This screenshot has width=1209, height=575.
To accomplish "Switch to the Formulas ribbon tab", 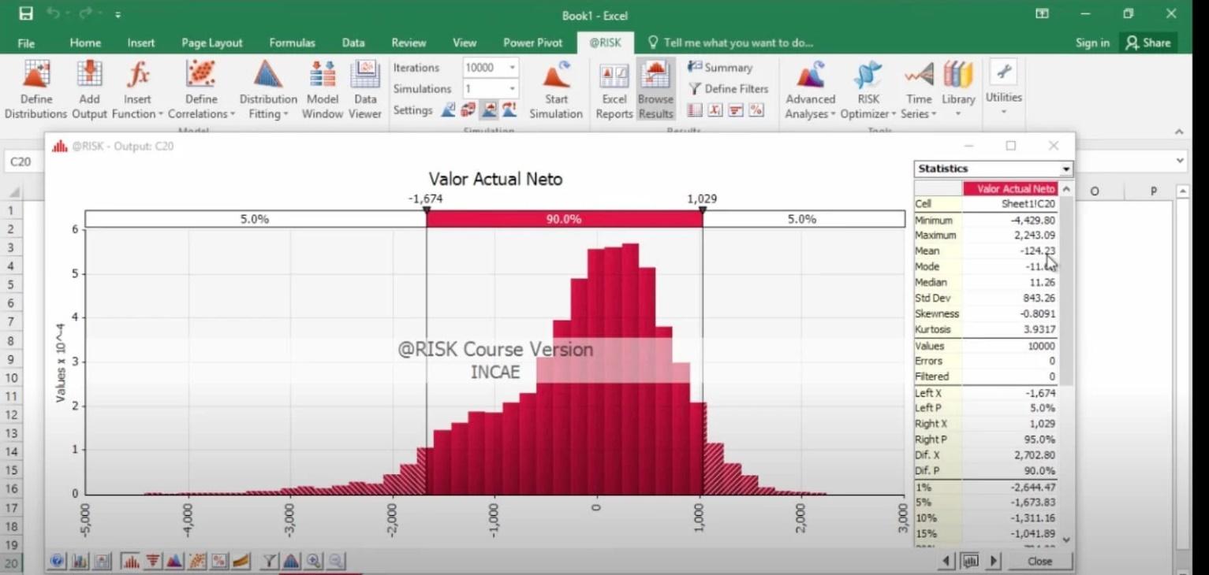I will [x=292, y=43].
